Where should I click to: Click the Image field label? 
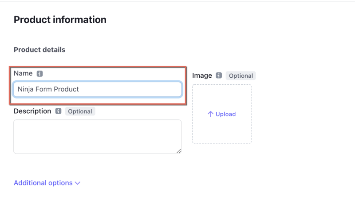point(202,75)
